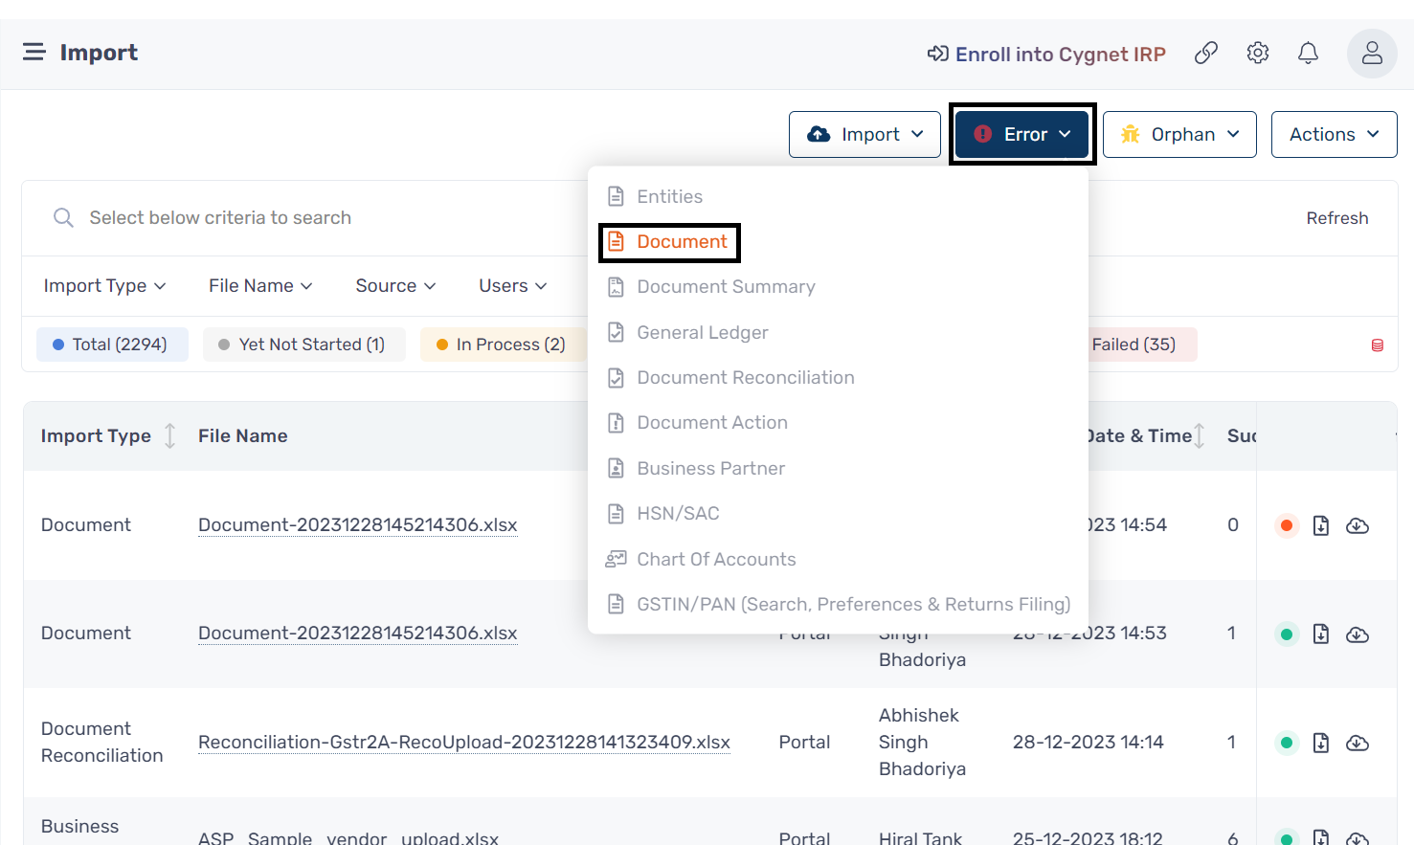Select Document Reconciliation menu item

tap(838, 377)
